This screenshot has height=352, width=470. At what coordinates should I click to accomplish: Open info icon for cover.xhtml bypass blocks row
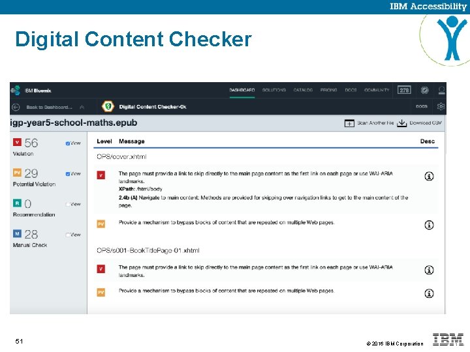pyautogui.click(x=429, y=225)
